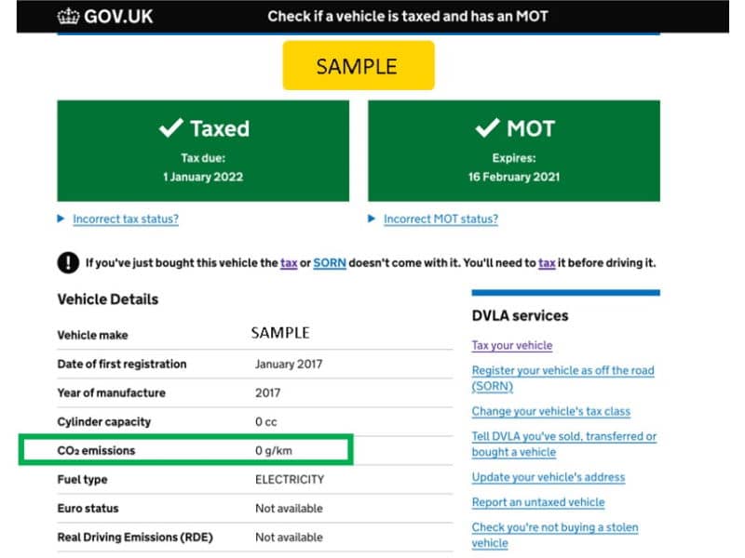Click the 'Real Driving Emissions (RDE)' label

(135, 538)
